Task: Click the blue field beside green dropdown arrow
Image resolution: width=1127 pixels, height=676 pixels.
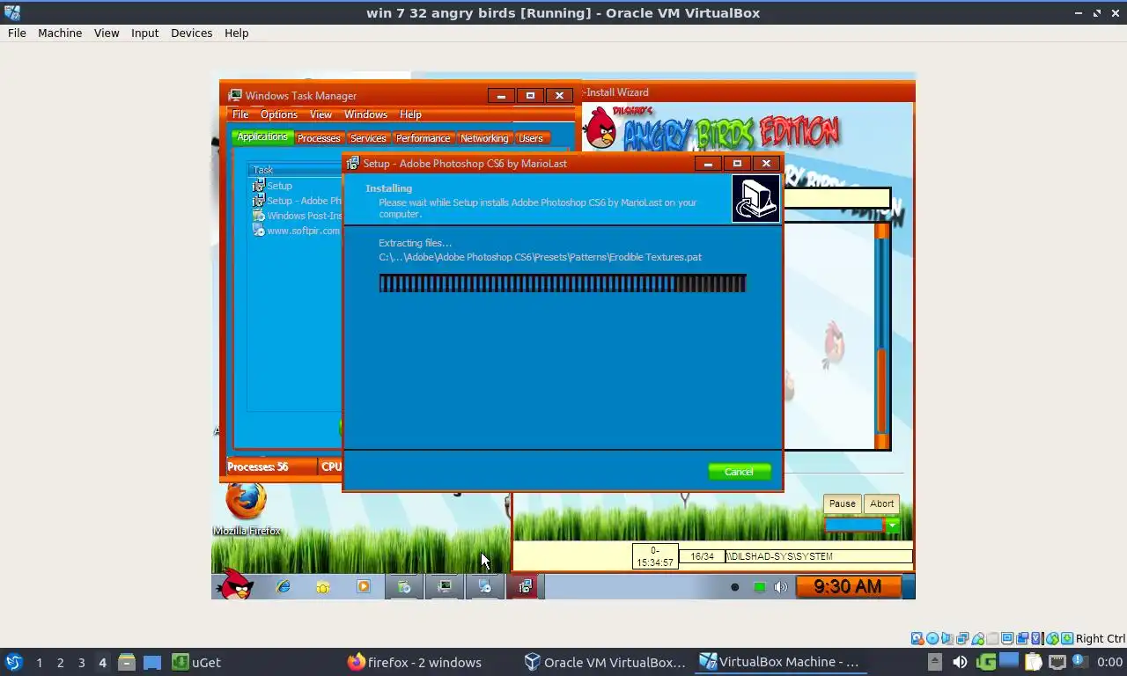Action: 854,525
